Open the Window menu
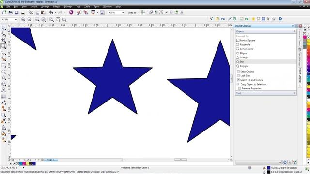The height and width of the screenshot is (174, 310). pos(108,7)
